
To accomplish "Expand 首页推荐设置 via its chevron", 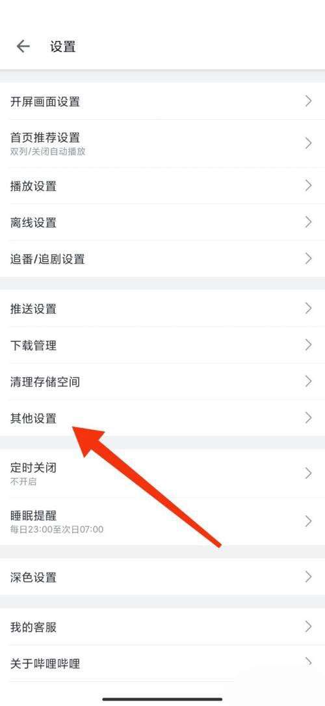I will point(308,143).
